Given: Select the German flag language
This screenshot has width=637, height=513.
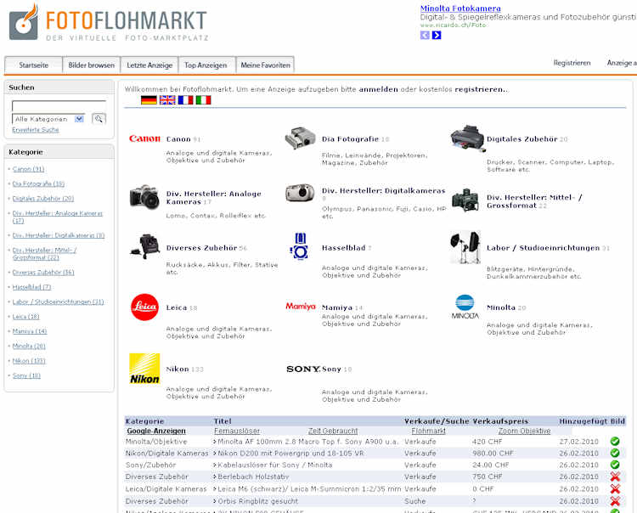Looking at the screenshot, I should click(x=149, y=100).
